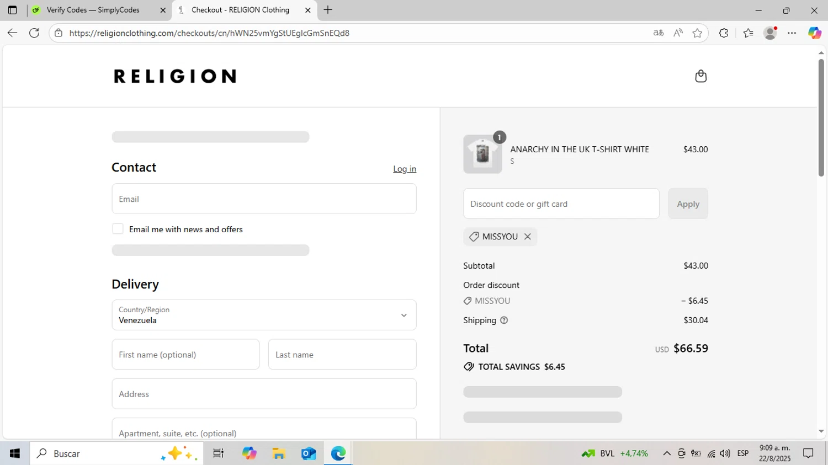
Task: Open the BVL stock widget
Action: coord(615,453)
